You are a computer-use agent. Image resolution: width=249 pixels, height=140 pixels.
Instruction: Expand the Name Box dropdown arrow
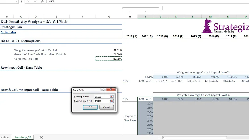pos(17,1)
